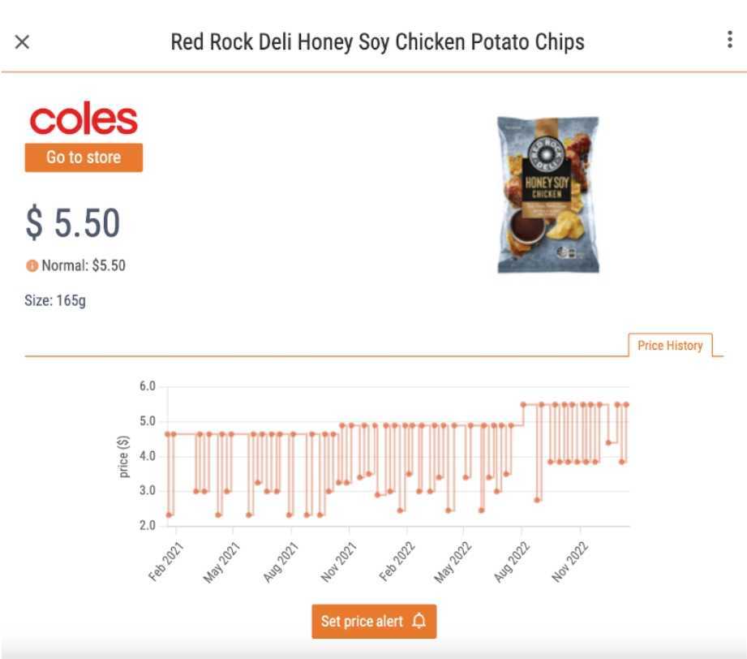Click the orange info icon beside Normal price
Image resolution: width=747 pixels, height=659 pixels.
pos(32,265)
